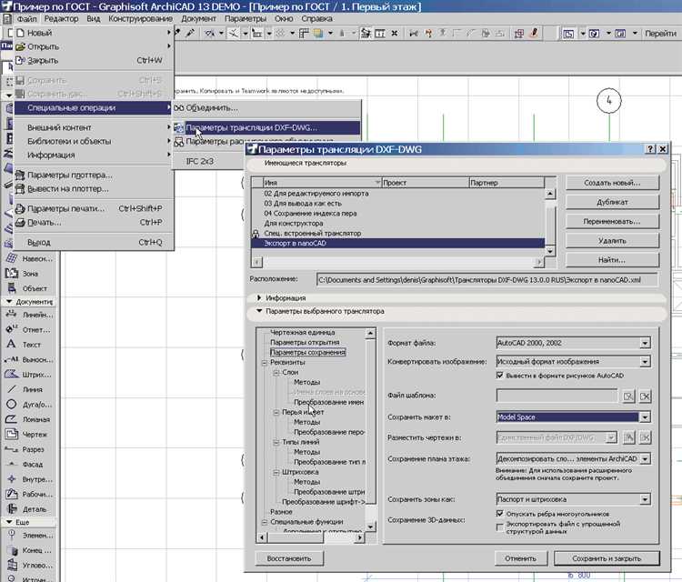This screenshot has width=682, height=582.
Task: Click the Открыть folder icon in menu
Action: [x=20, y=46]
